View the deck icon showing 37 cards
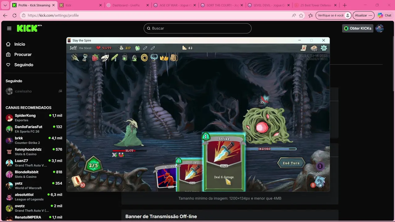The image size is (395, 222). tap(314, 48)
